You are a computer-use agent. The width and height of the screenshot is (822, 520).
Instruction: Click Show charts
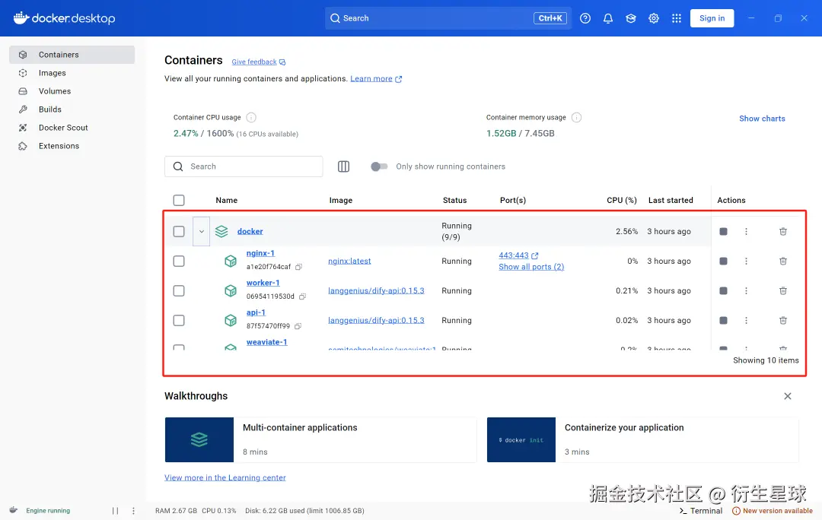[x=762, y=119]
